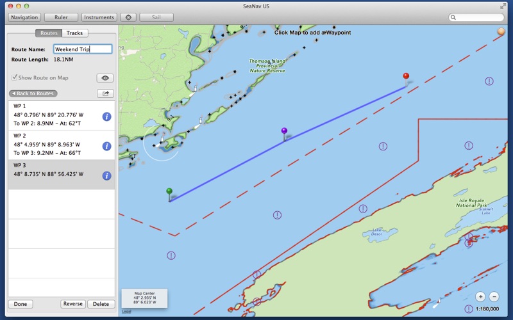Select the Routes tab
Screen dimensions: 513x320
tap(49, 33)
